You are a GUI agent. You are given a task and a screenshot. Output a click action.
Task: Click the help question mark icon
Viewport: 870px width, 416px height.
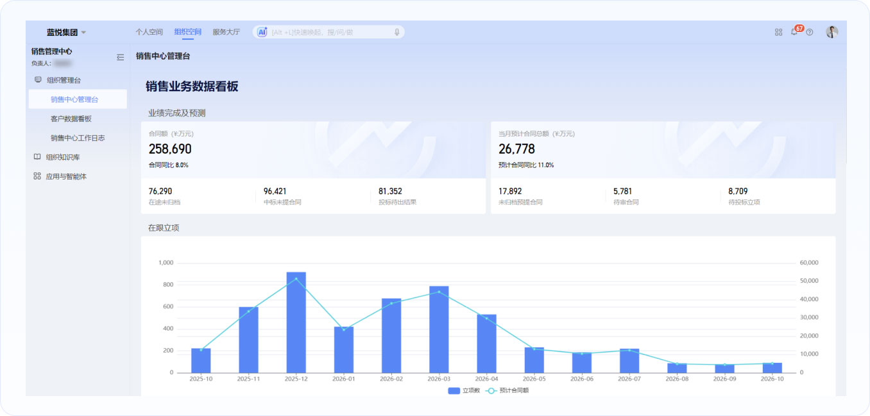point(810,32)
